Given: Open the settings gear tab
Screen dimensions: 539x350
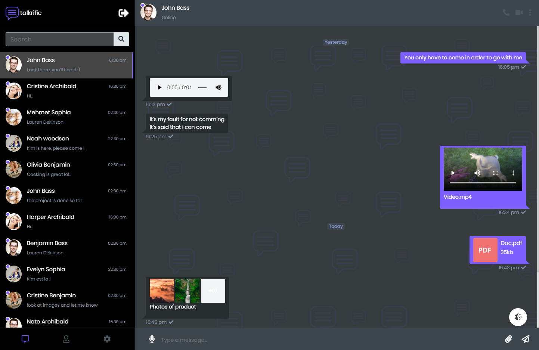Looking at the screenshot, I should coord(107,339).
